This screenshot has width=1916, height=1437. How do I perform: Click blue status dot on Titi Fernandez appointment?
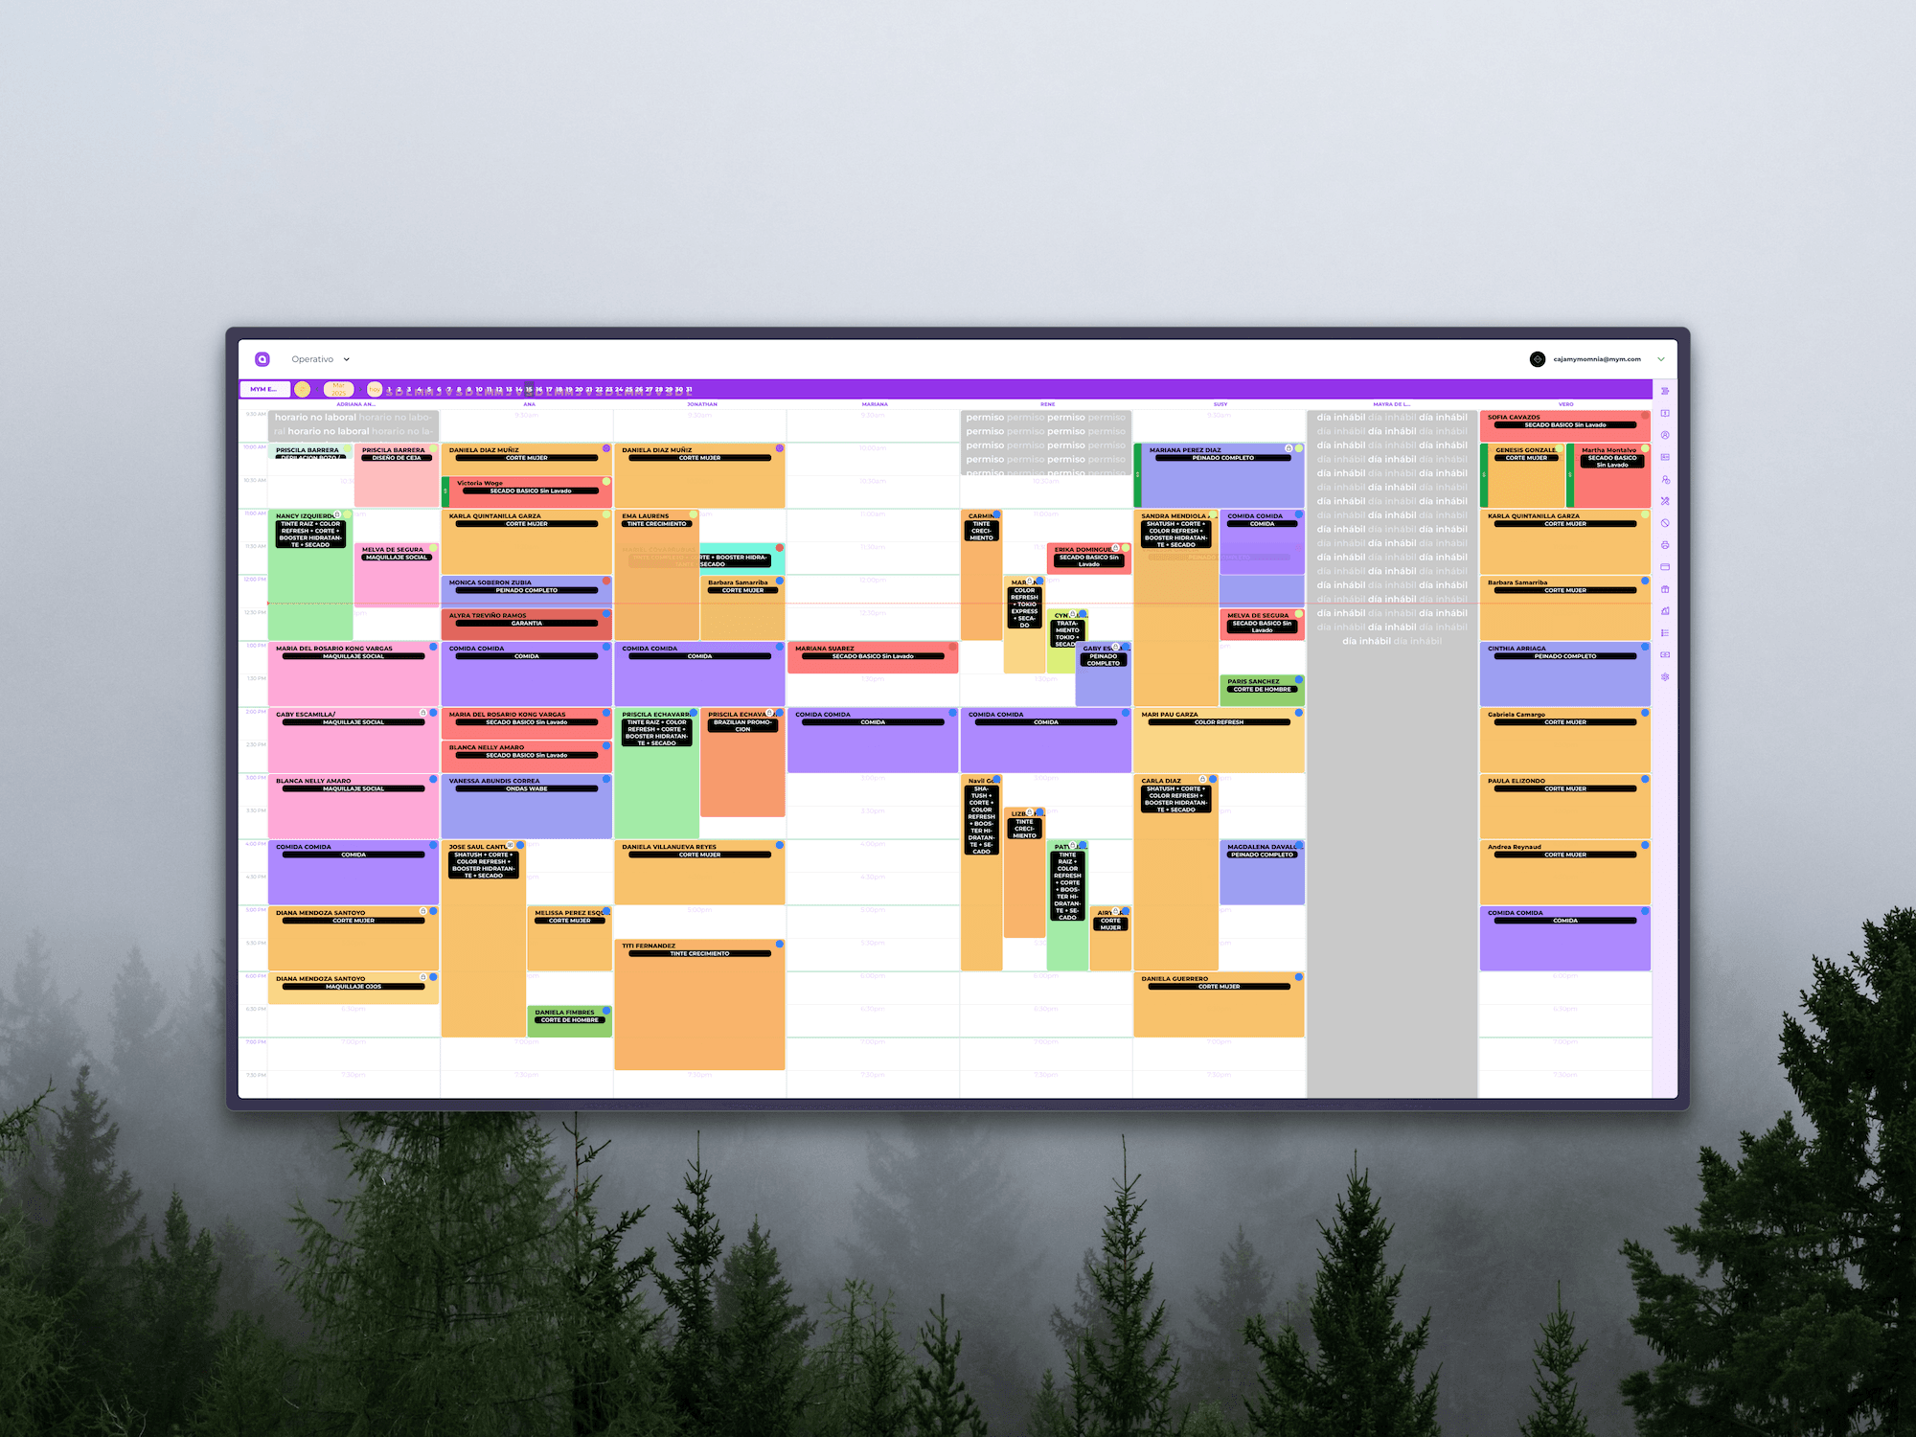point(780,945)
